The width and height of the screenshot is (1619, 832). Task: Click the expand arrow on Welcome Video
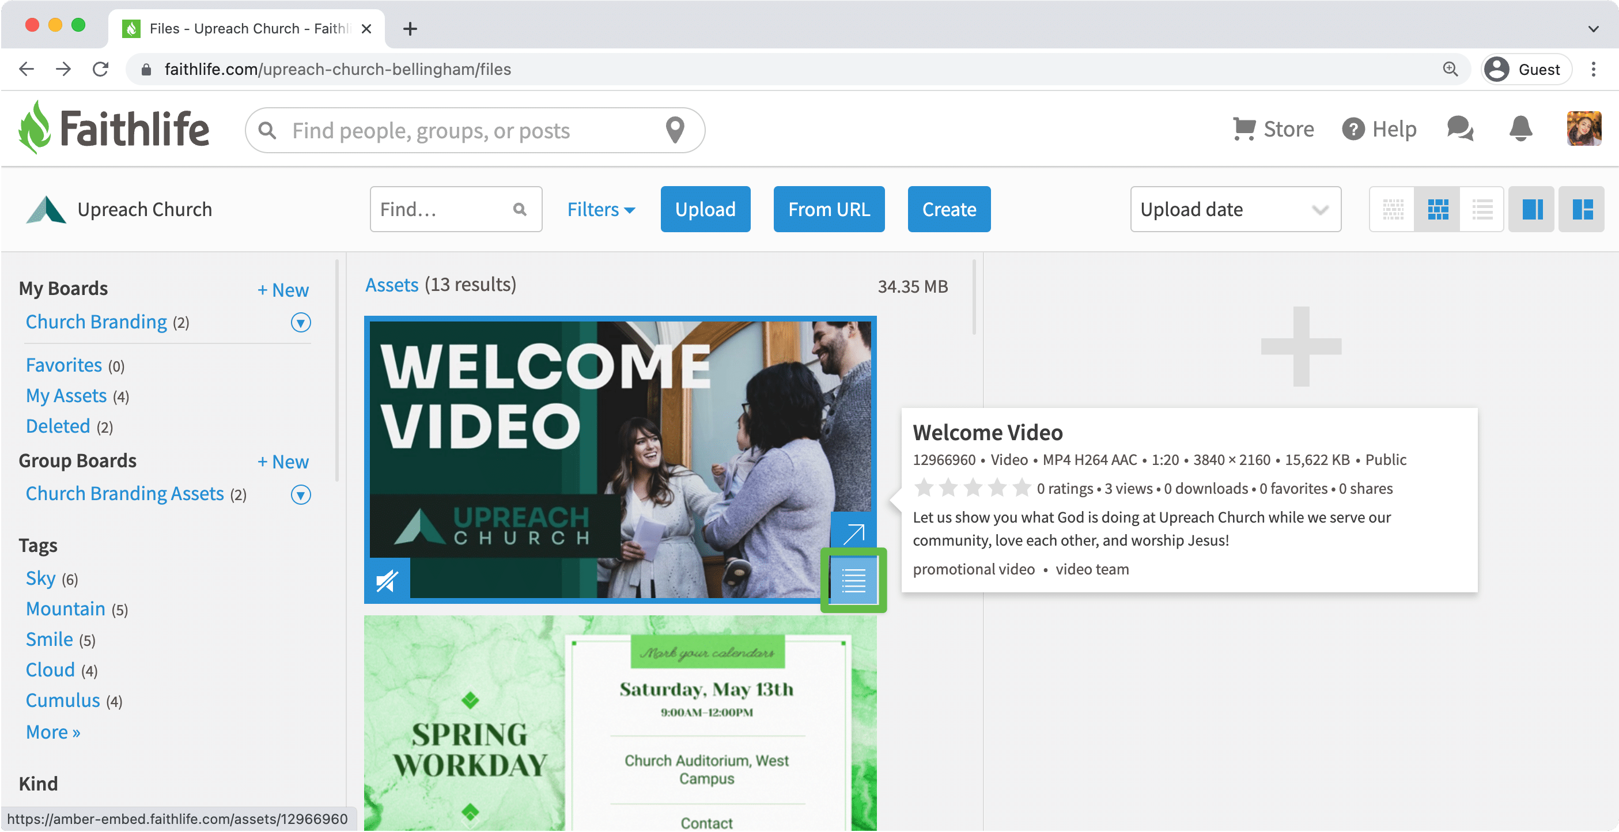point(853,534)
